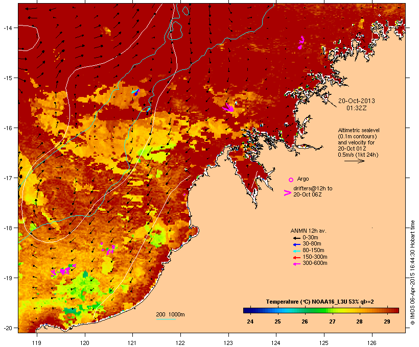Click the blue 30-80m legend arrow
Screen dimensions: 419x347
[x=297, y=244]
